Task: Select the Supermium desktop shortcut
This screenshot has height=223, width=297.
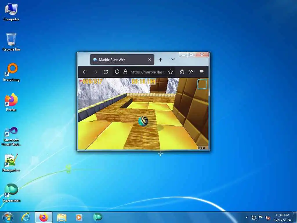Action: coord(11,193)
